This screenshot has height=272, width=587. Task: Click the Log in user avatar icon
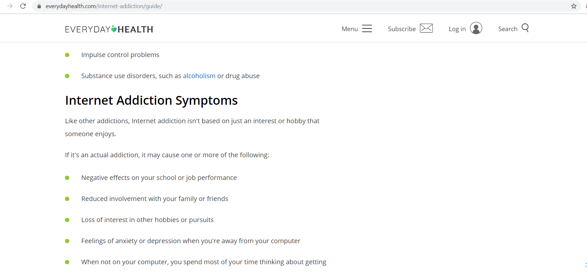pyautogui.click(x=476, y=28)
